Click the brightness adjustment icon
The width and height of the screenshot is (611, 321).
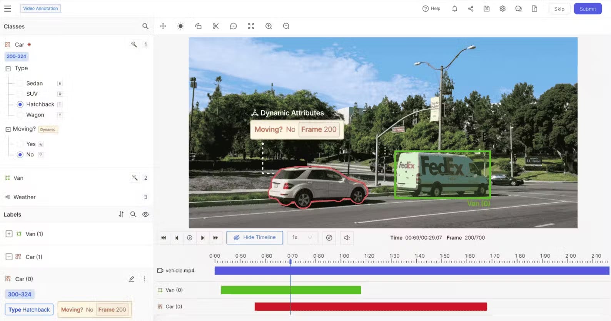click(180, 26)
